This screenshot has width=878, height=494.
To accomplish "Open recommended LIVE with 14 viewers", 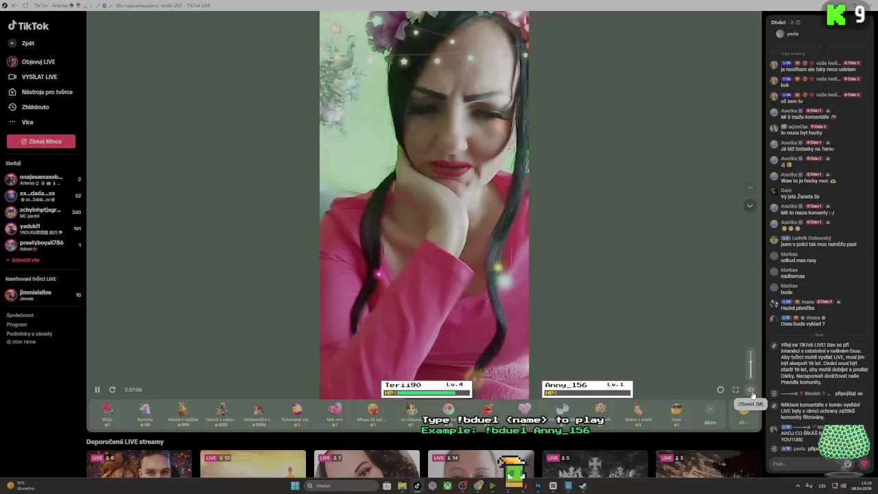I will (x=481, y=464).
